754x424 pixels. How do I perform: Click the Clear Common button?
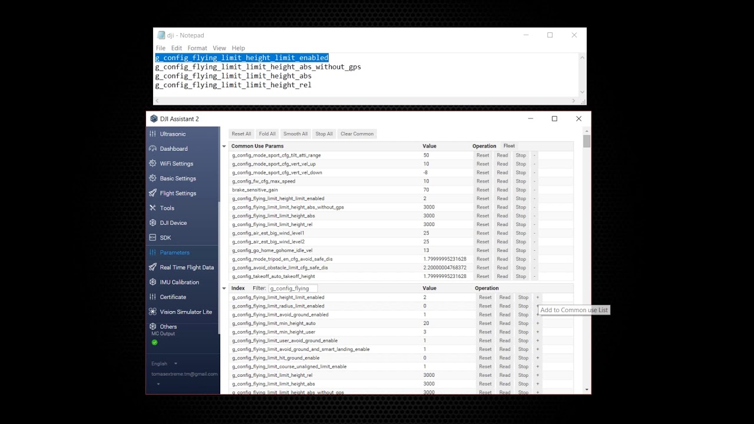point(357,134)
